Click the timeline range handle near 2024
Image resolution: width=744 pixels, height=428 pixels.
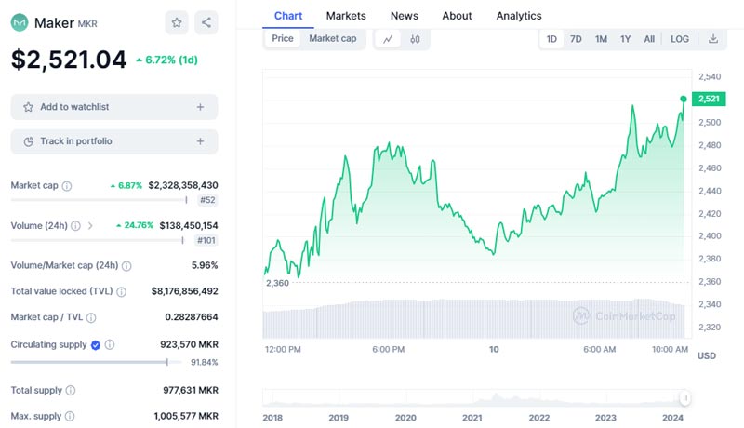(684, 398)
